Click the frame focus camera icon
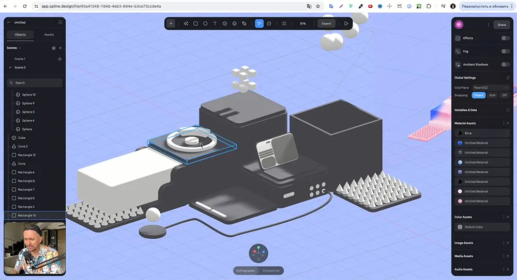The height and width of the screenshot is (280, 517). 284,24
